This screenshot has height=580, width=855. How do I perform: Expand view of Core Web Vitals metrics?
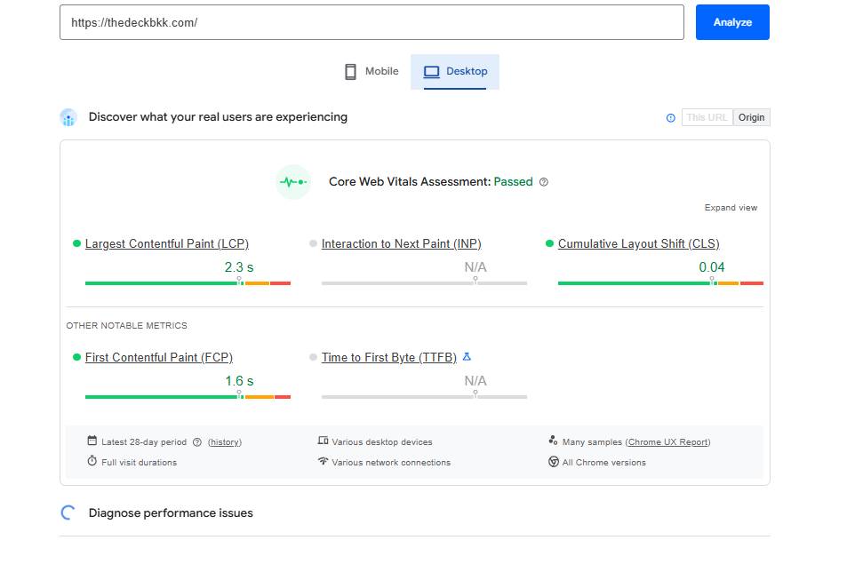pos(731,208)
